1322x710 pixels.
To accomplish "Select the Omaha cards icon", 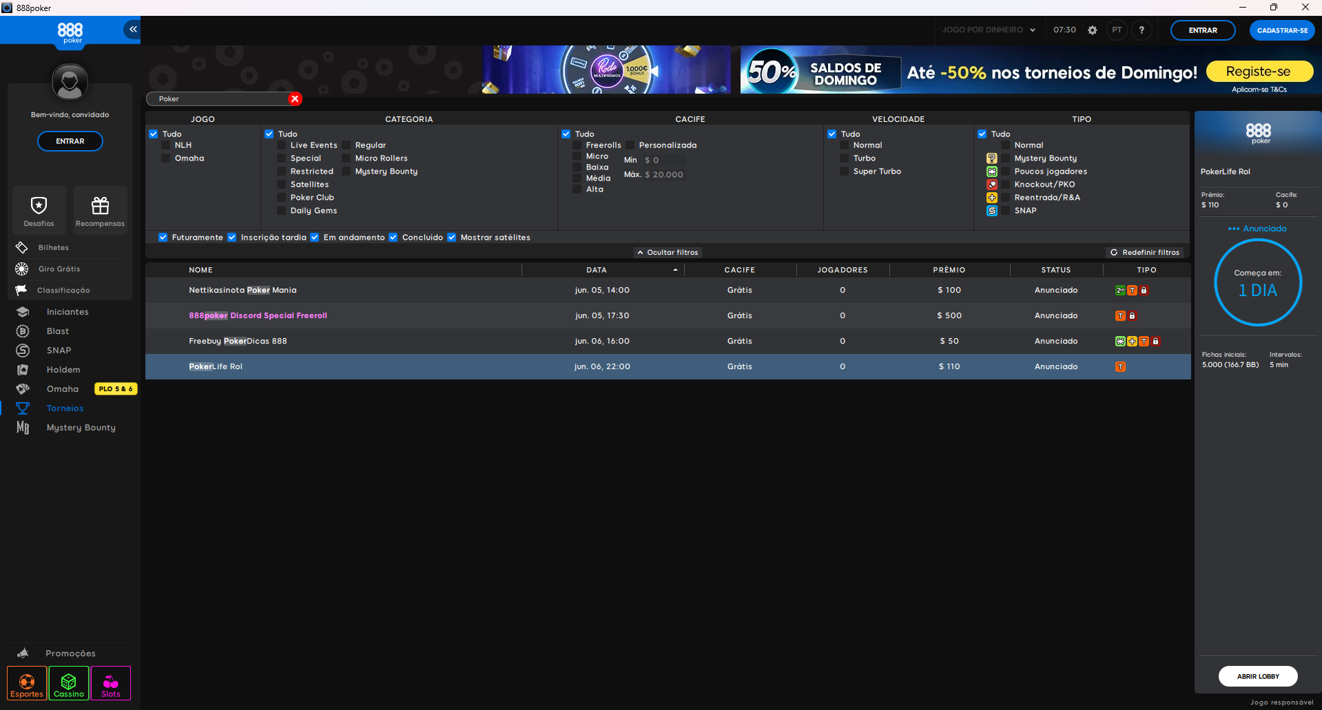I will [23, 389].
